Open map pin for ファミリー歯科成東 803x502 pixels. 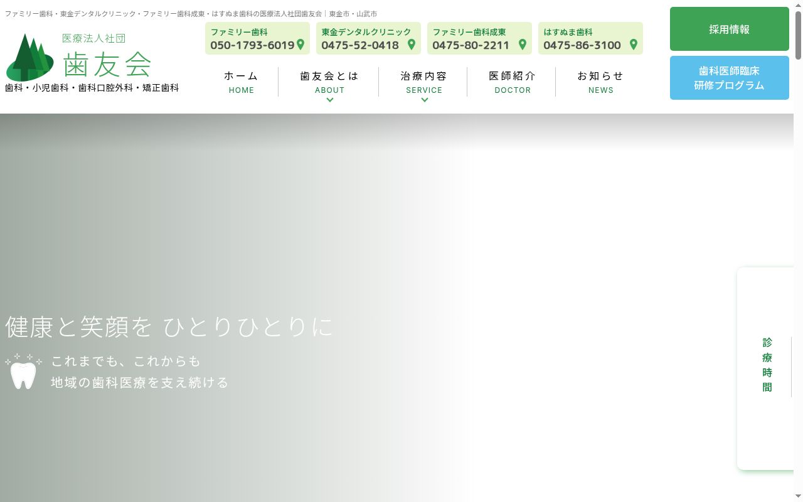tap(523, 45)
